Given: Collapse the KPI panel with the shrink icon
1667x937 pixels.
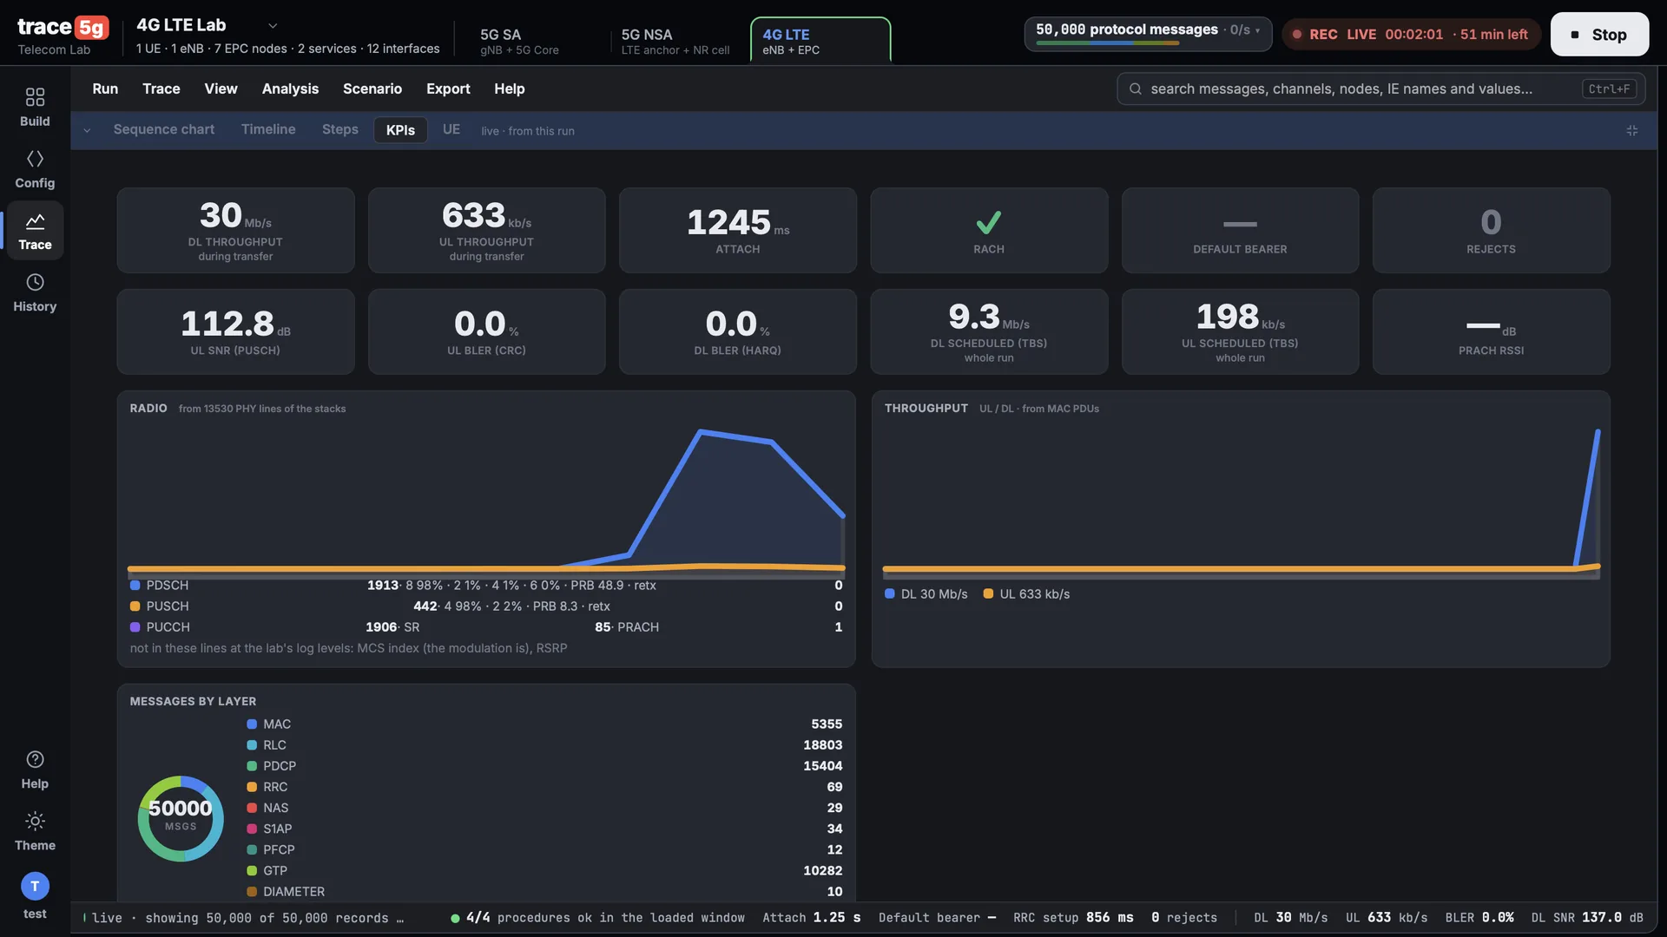Looking at the screenshot, I should click(1632, 130).
